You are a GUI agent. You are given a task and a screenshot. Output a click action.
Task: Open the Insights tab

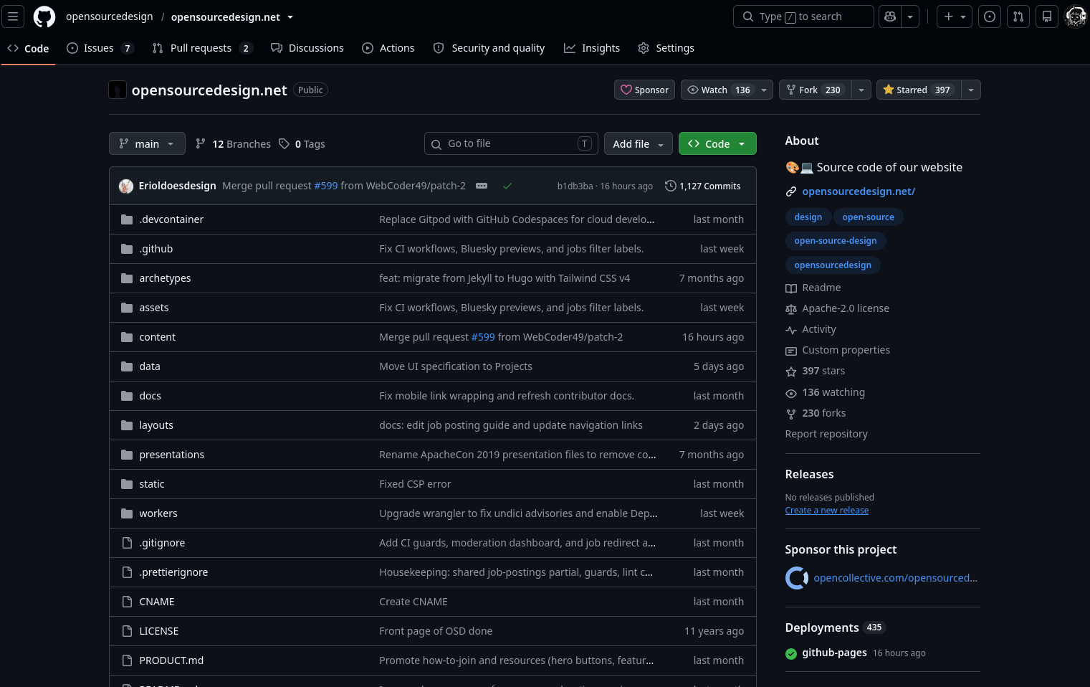pos(592,48)
